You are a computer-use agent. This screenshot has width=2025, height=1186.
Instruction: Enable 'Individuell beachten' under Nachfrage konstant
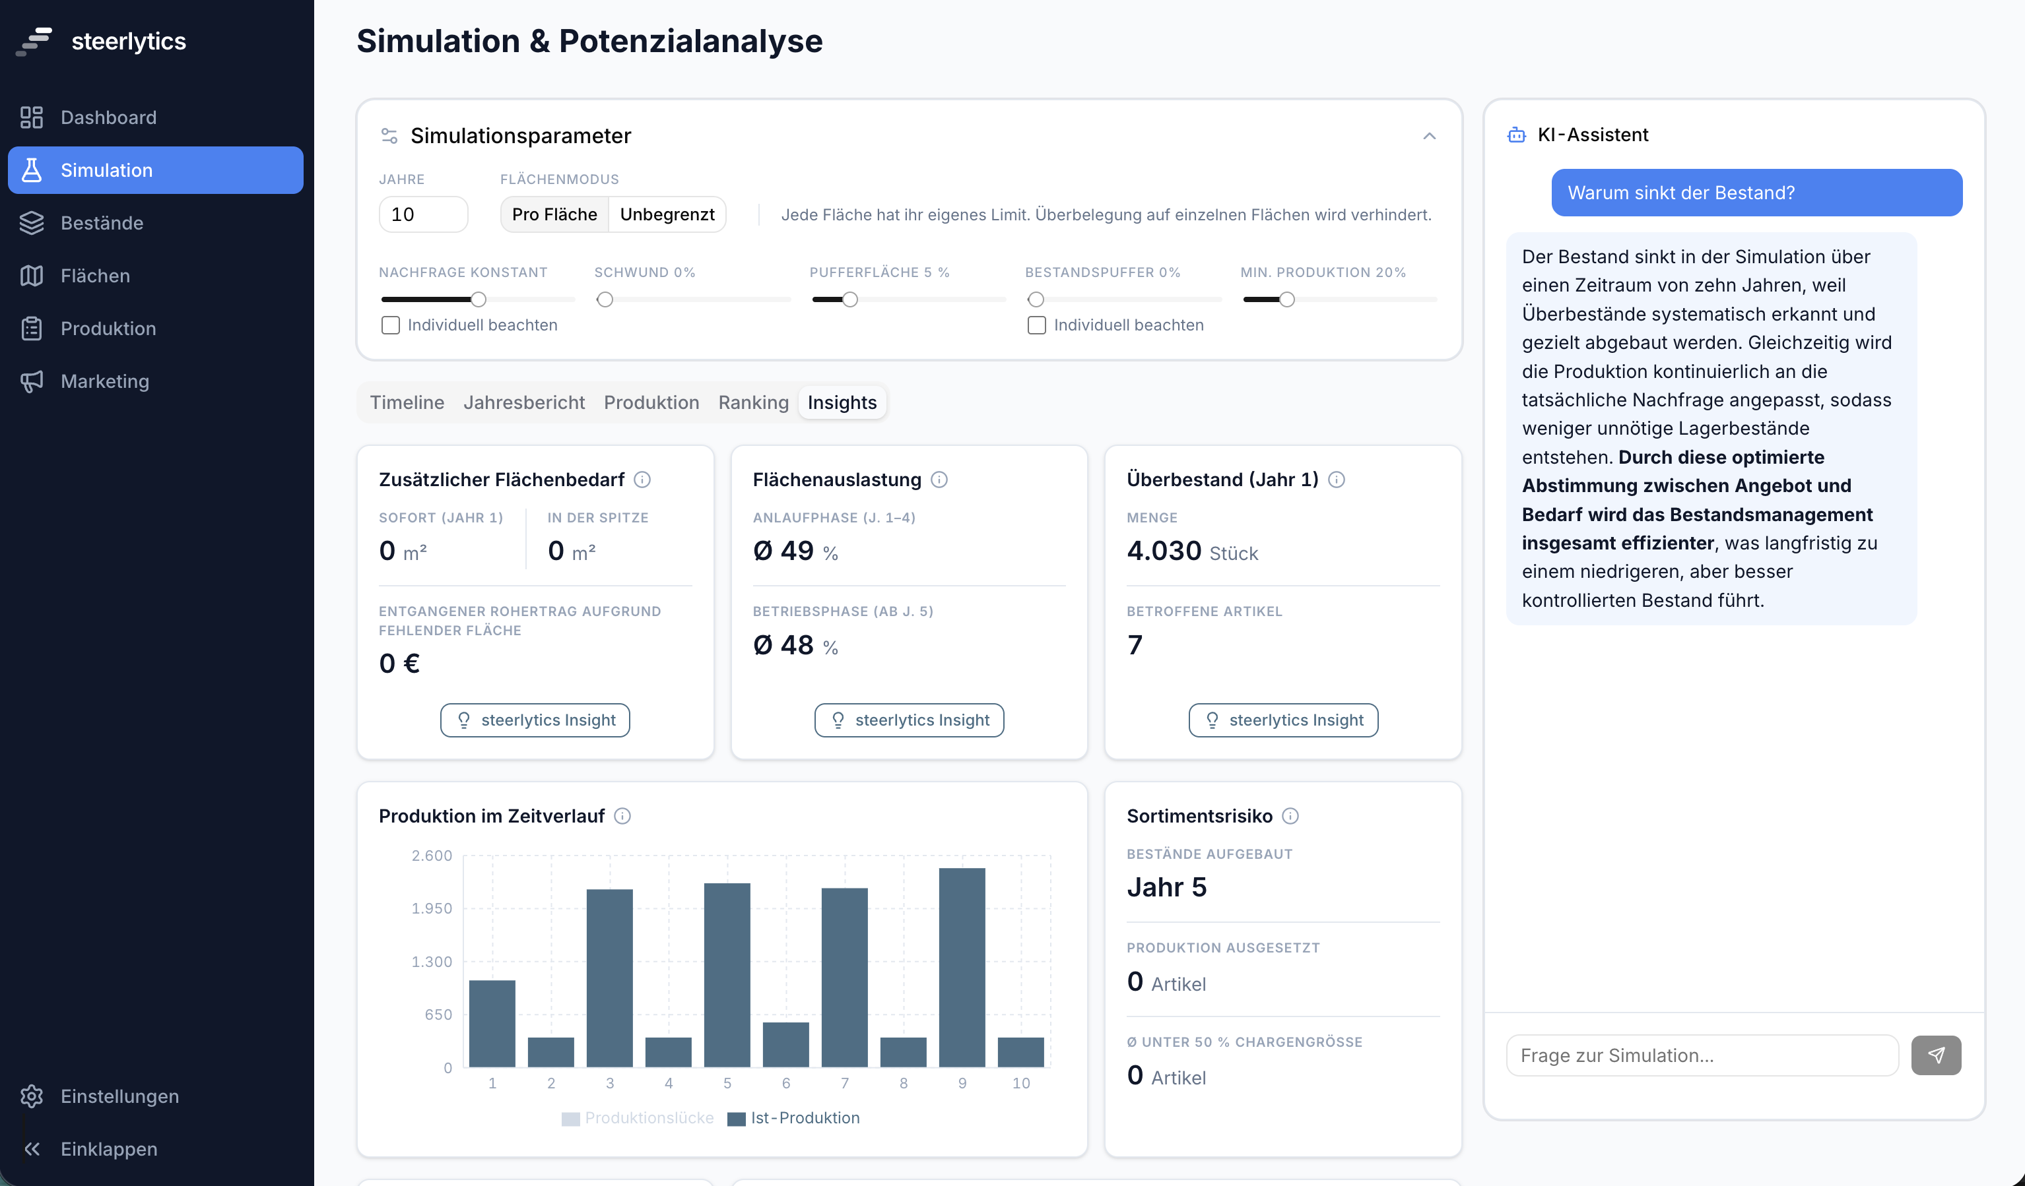(x=391, y=325)
